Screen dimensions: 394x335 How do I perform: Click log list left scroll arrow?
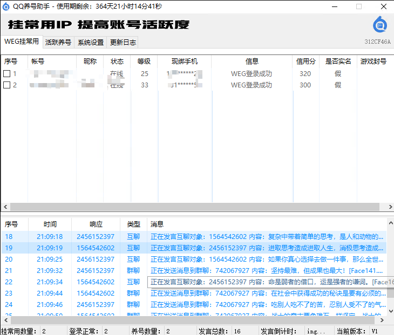pyautogui.click(x=6, y=320)
